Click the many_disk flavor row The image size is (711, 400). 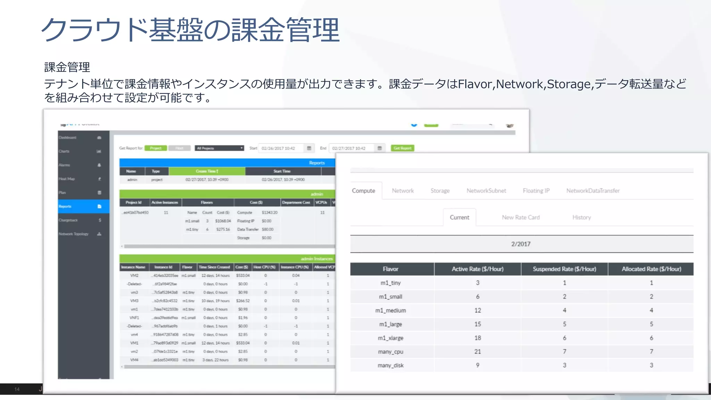point(522,365)
